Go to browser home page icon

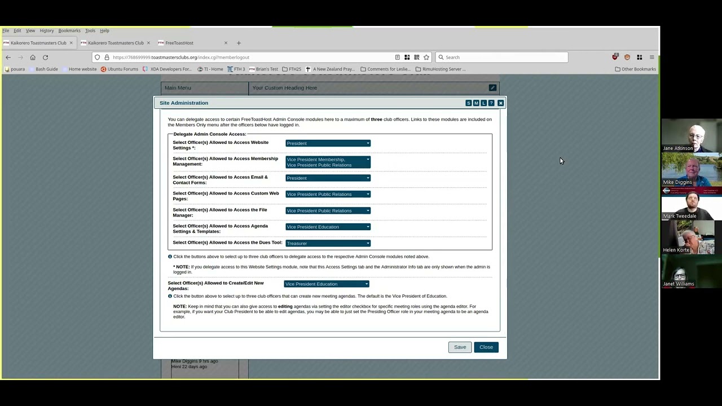(x=33, y=58)
